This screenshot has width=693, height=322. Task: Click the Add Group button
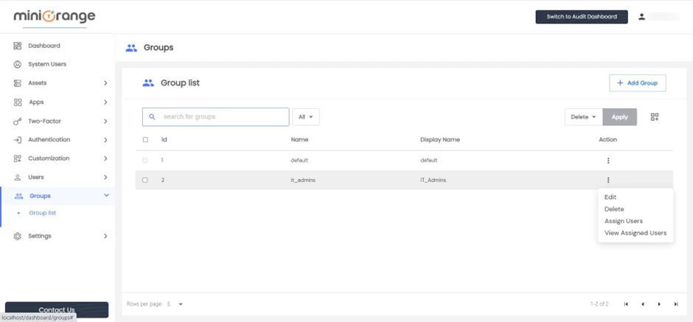click(638, 83)
